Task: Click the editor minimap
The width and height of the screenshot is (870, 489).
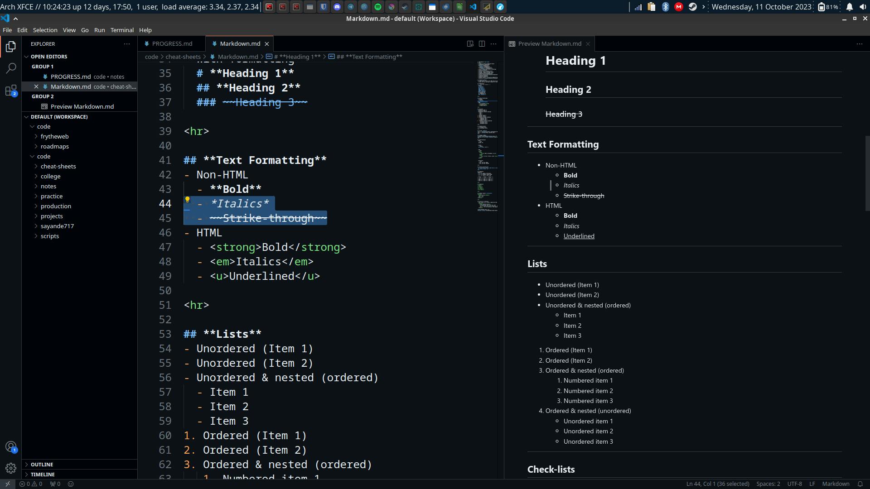Action: coord(488,136)
